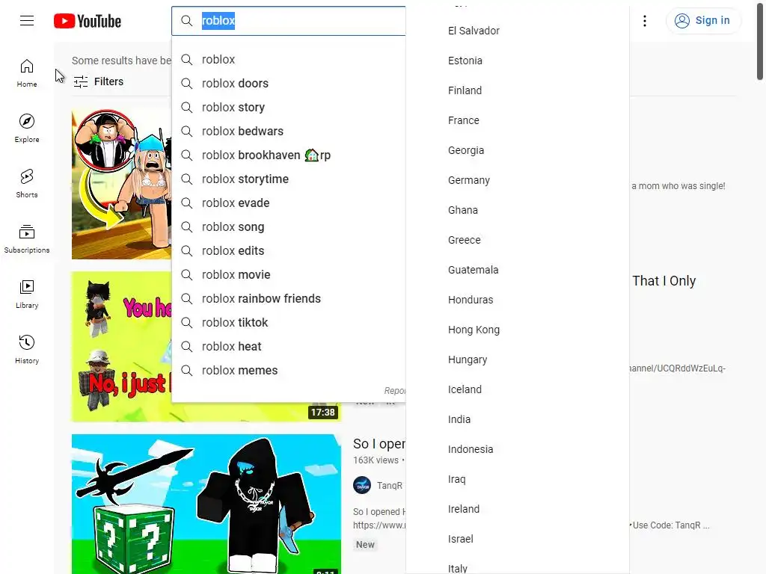Open the TanqR channel name link
This screenshot has width=766, height=574.
click(x=389, y=486)
